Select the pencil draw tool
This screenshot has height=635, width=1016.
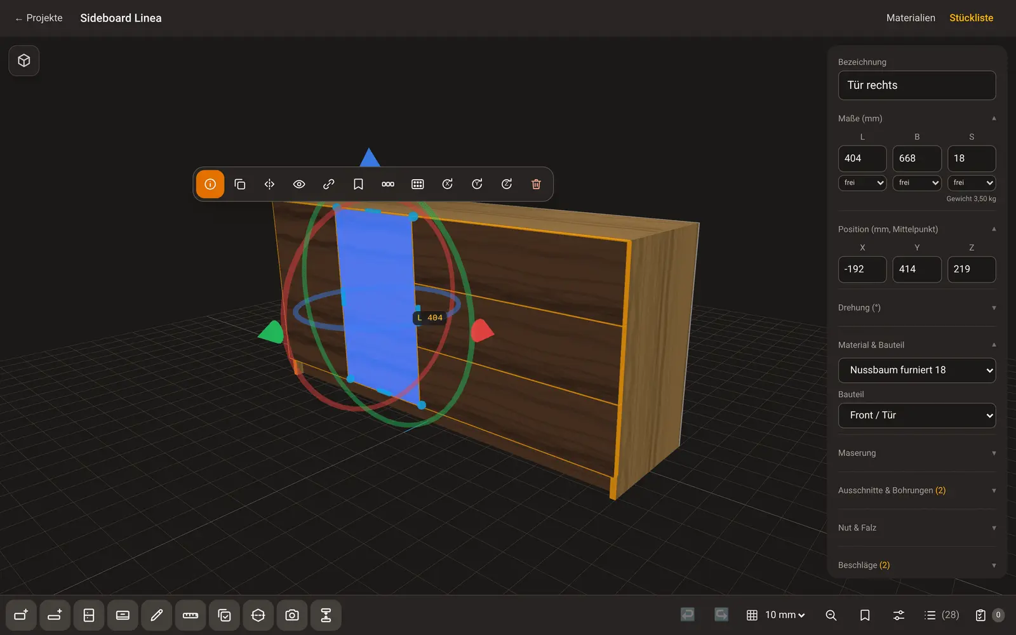[x=157, y=615]
